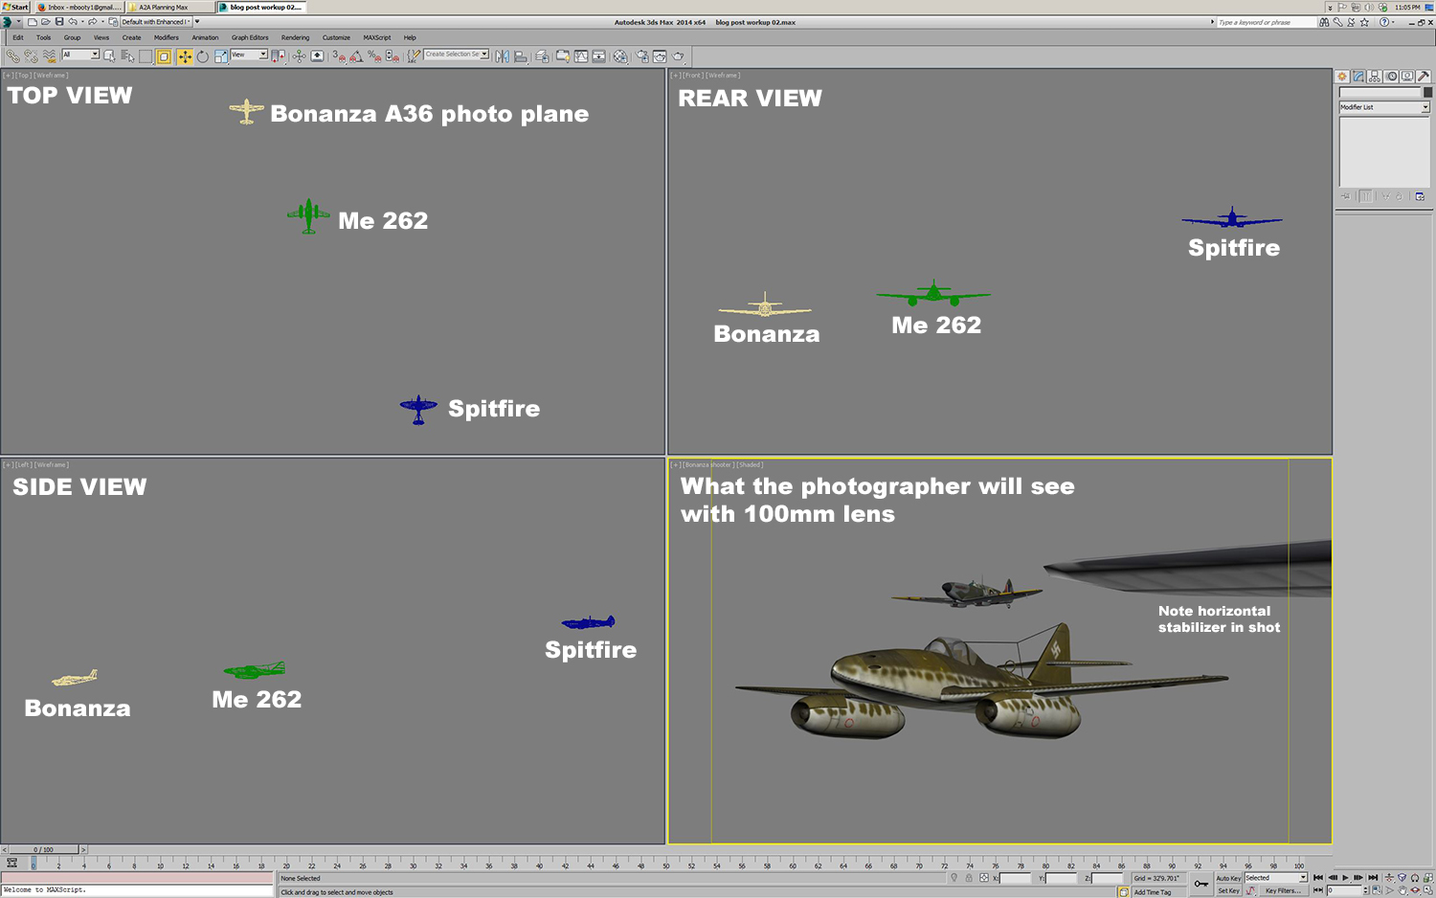Enable Auto Key animation mode
The image size is (1436, 898).
[1228, 878]
